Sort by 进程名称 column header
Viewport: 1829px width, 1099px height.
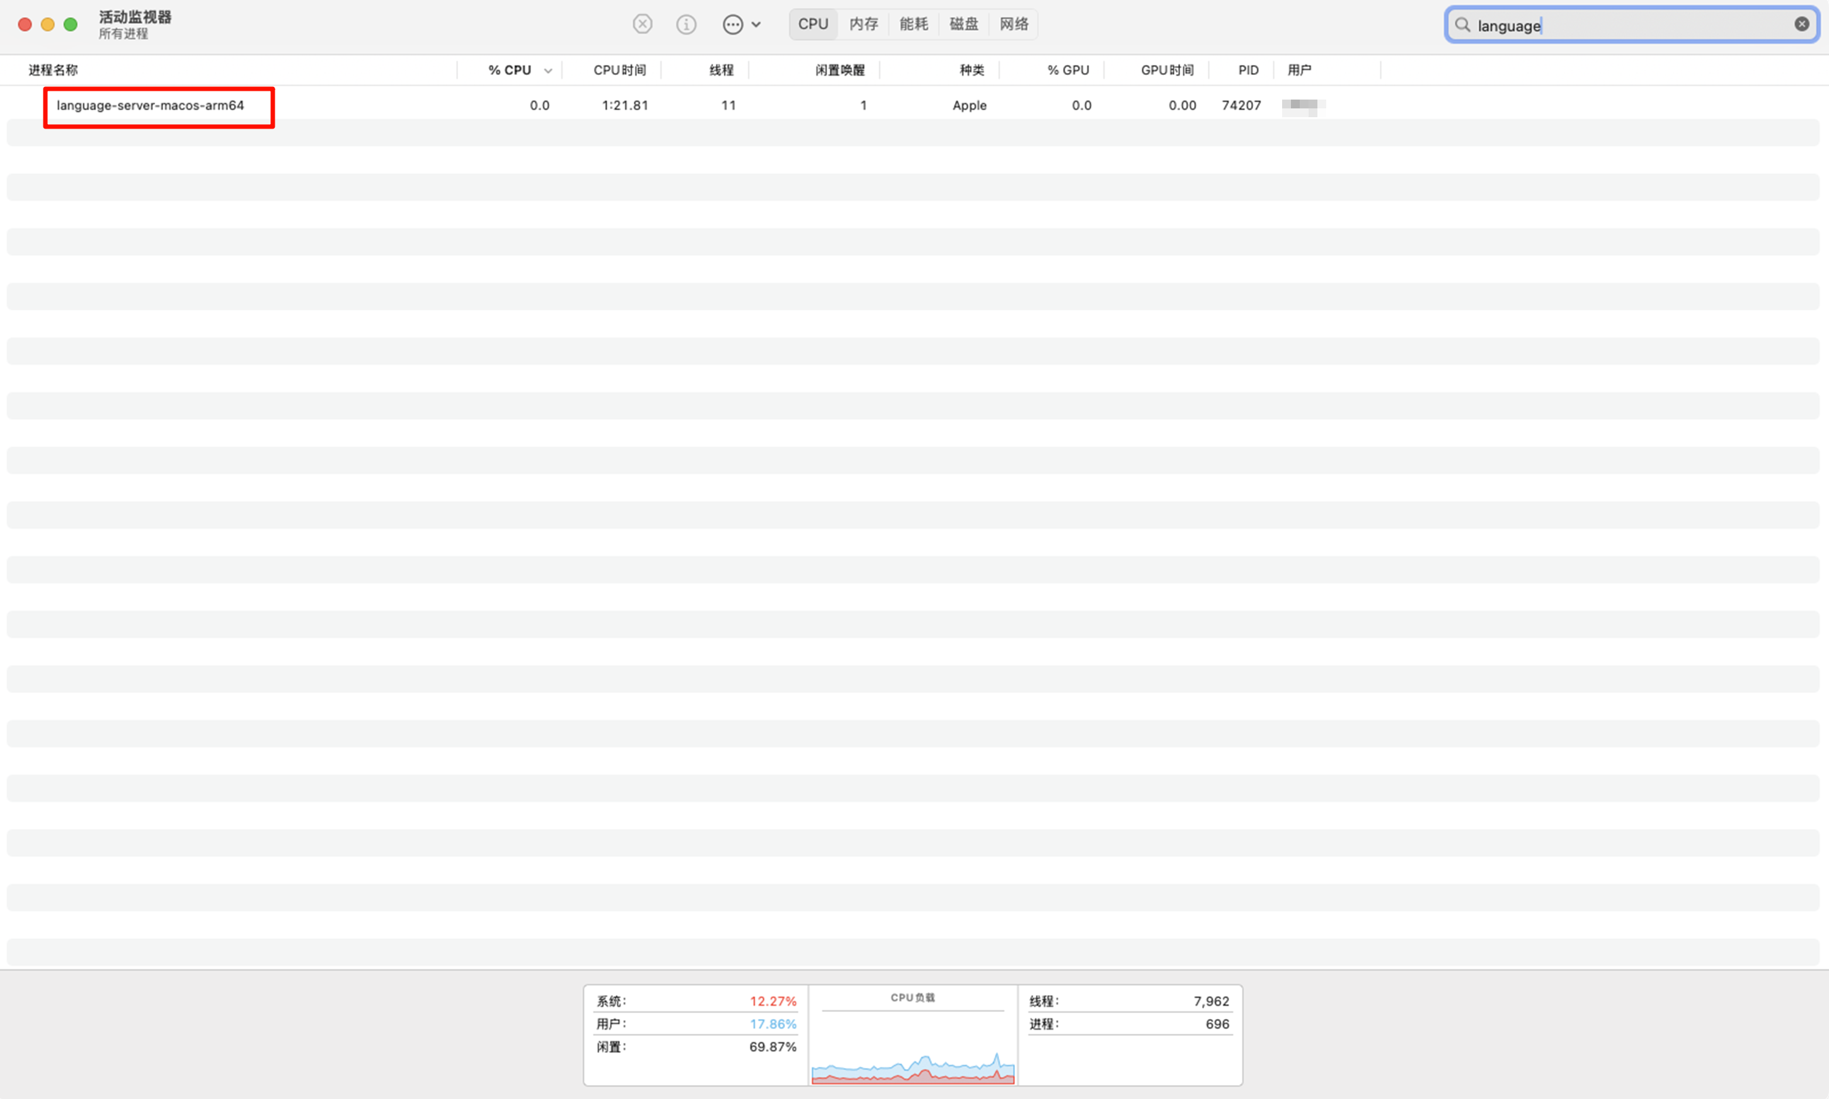[54, 71]
